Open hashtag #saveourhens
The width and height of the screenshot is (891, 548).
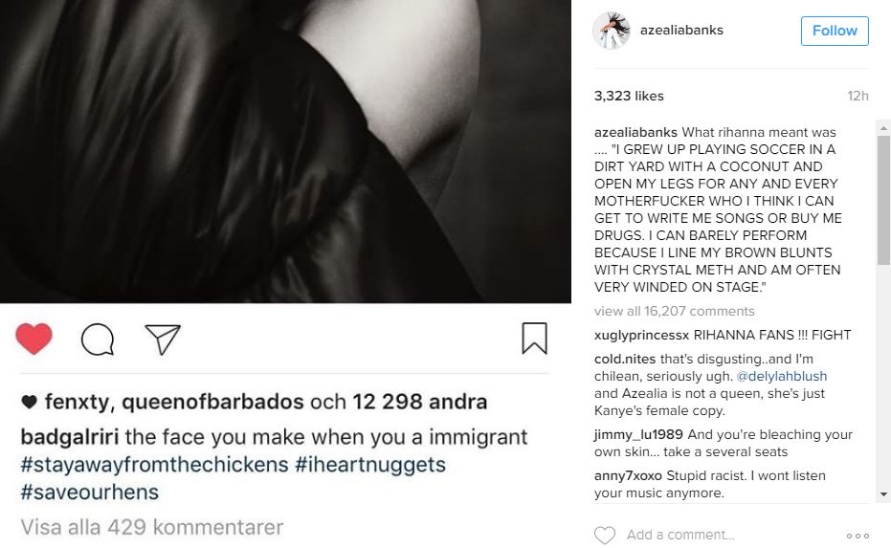[x=90, y=492]
